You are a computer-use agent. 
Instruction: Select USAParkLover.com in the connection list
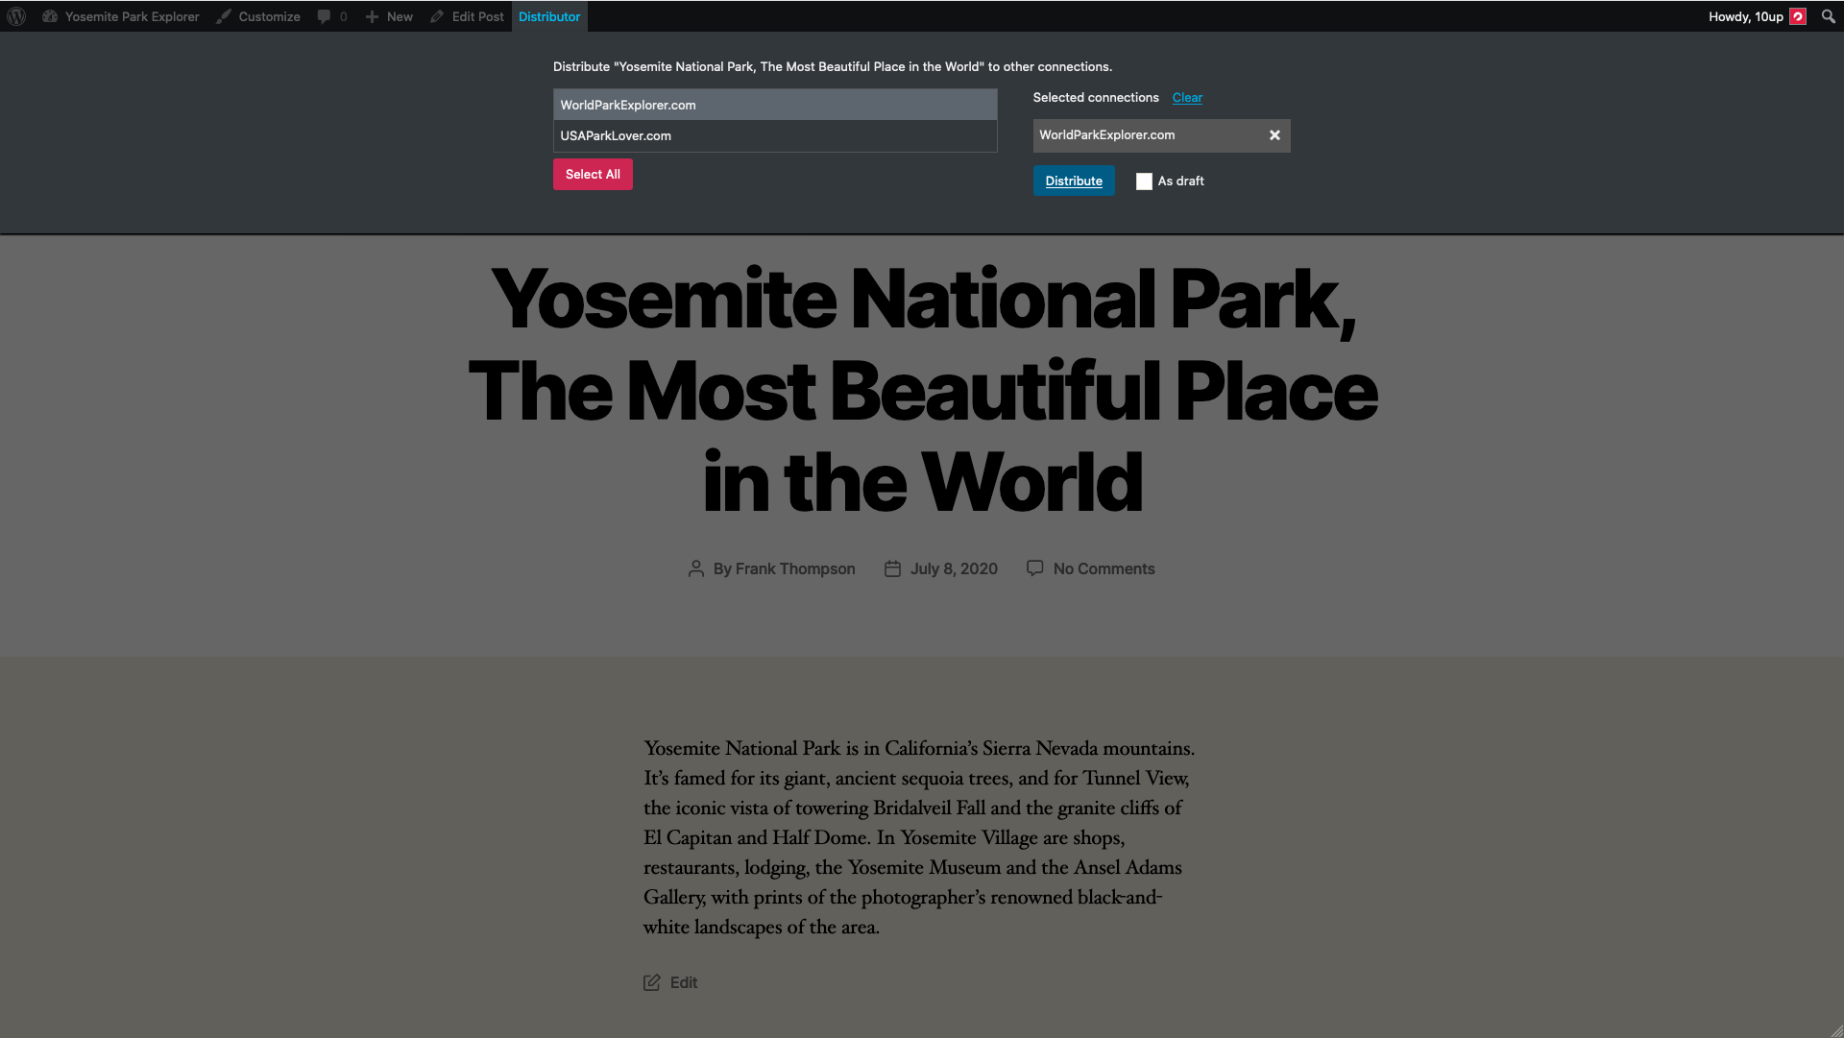[774, 135]
